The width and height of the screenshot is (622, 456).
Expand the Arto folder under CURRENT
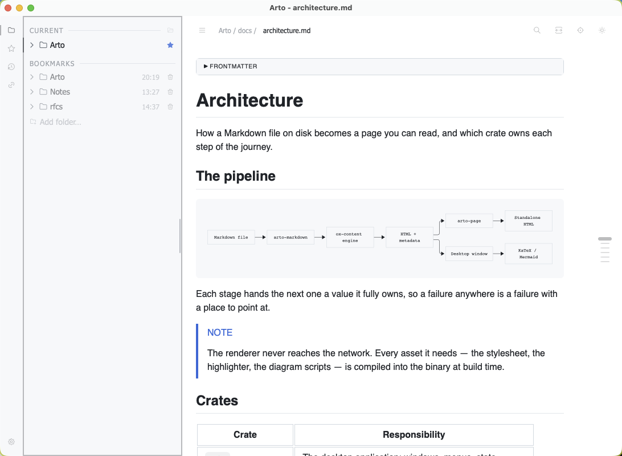pos(32,45)
